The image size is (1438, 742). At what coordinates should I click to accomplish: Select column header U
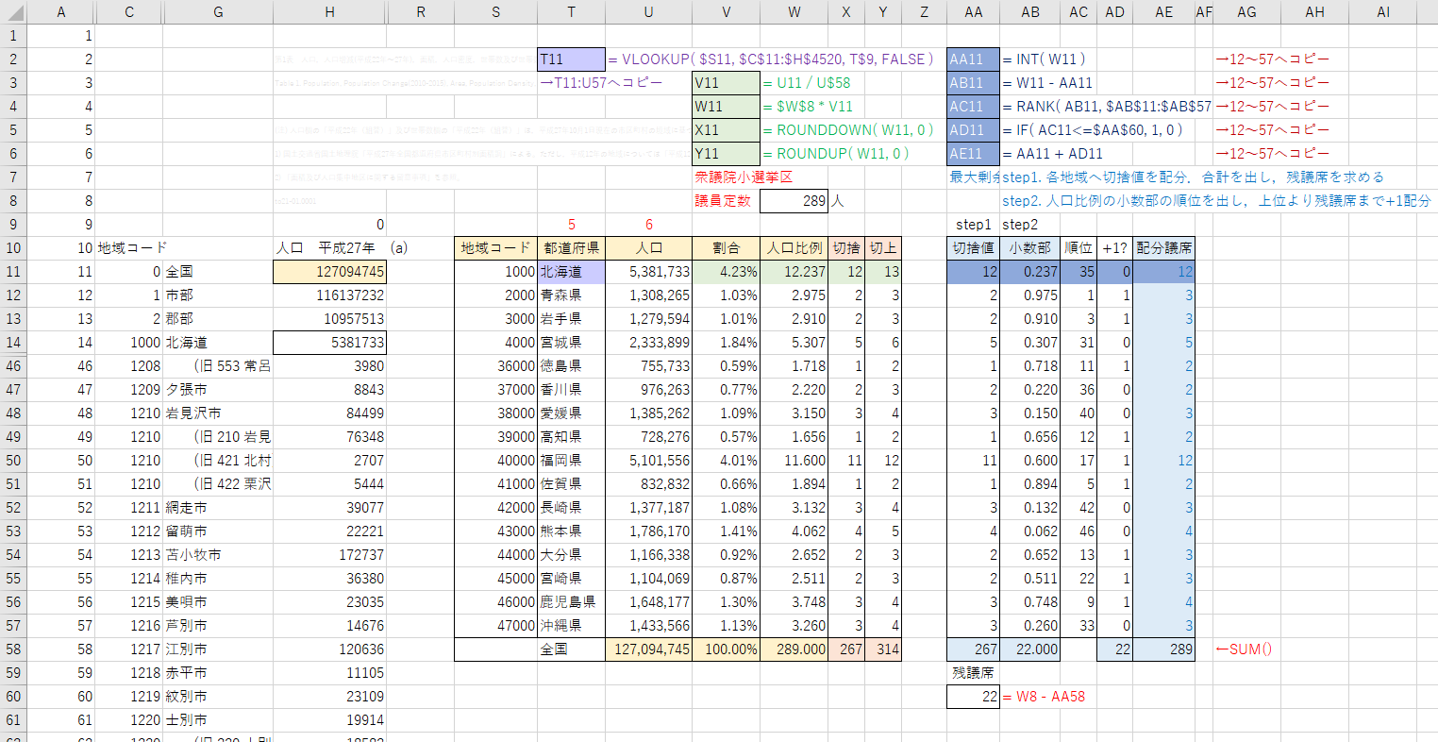[x=648, y=11]
